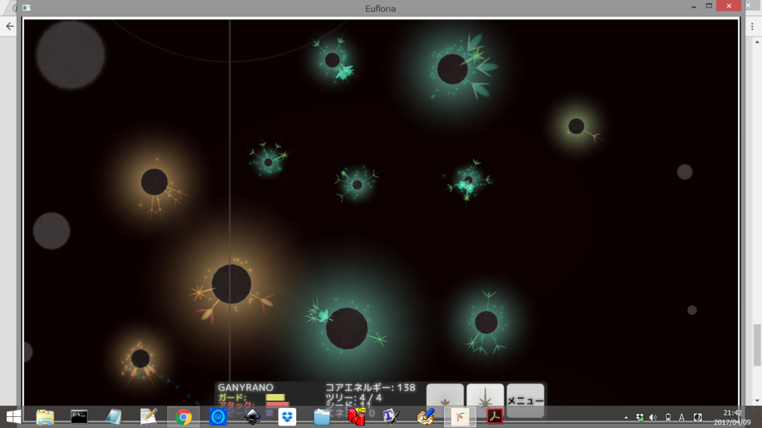This screenshot has height=428, width=762.
Task: Click the asteroid name GANYRANO
Action: [246, 388]
